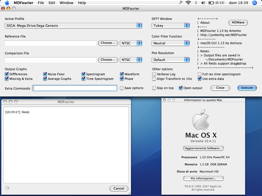Open the Edit menu
Image resolution: width=262 pixels, height=196 pixels.
tap(52, 3)
